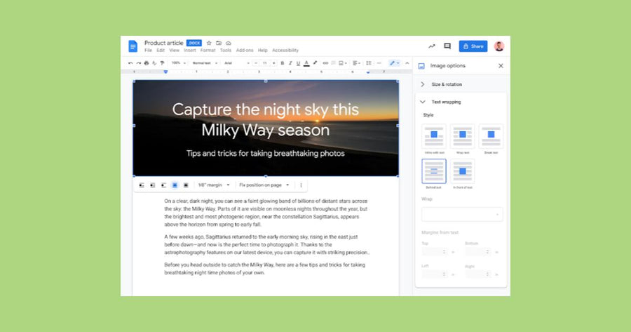Screen dimensions: 631x332
Task: Click the font size field
Action: (265, 63)
